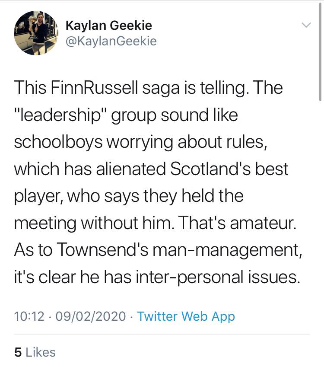324x367 pixels.
Task: Click the @KaylanGeekie handle
Action: tap(111, 41)
